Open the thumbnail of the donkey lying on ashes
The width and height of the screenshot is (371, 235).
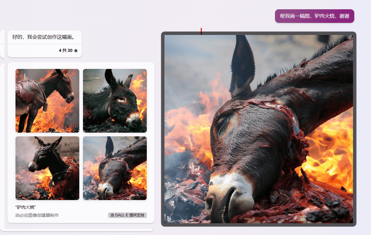pos(115,100)
